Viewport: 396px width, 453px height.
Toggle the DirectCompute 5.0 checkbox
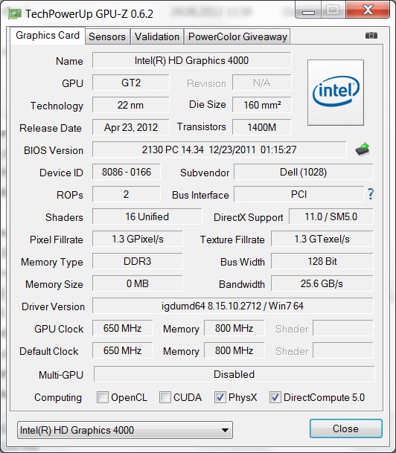point(275,397)
